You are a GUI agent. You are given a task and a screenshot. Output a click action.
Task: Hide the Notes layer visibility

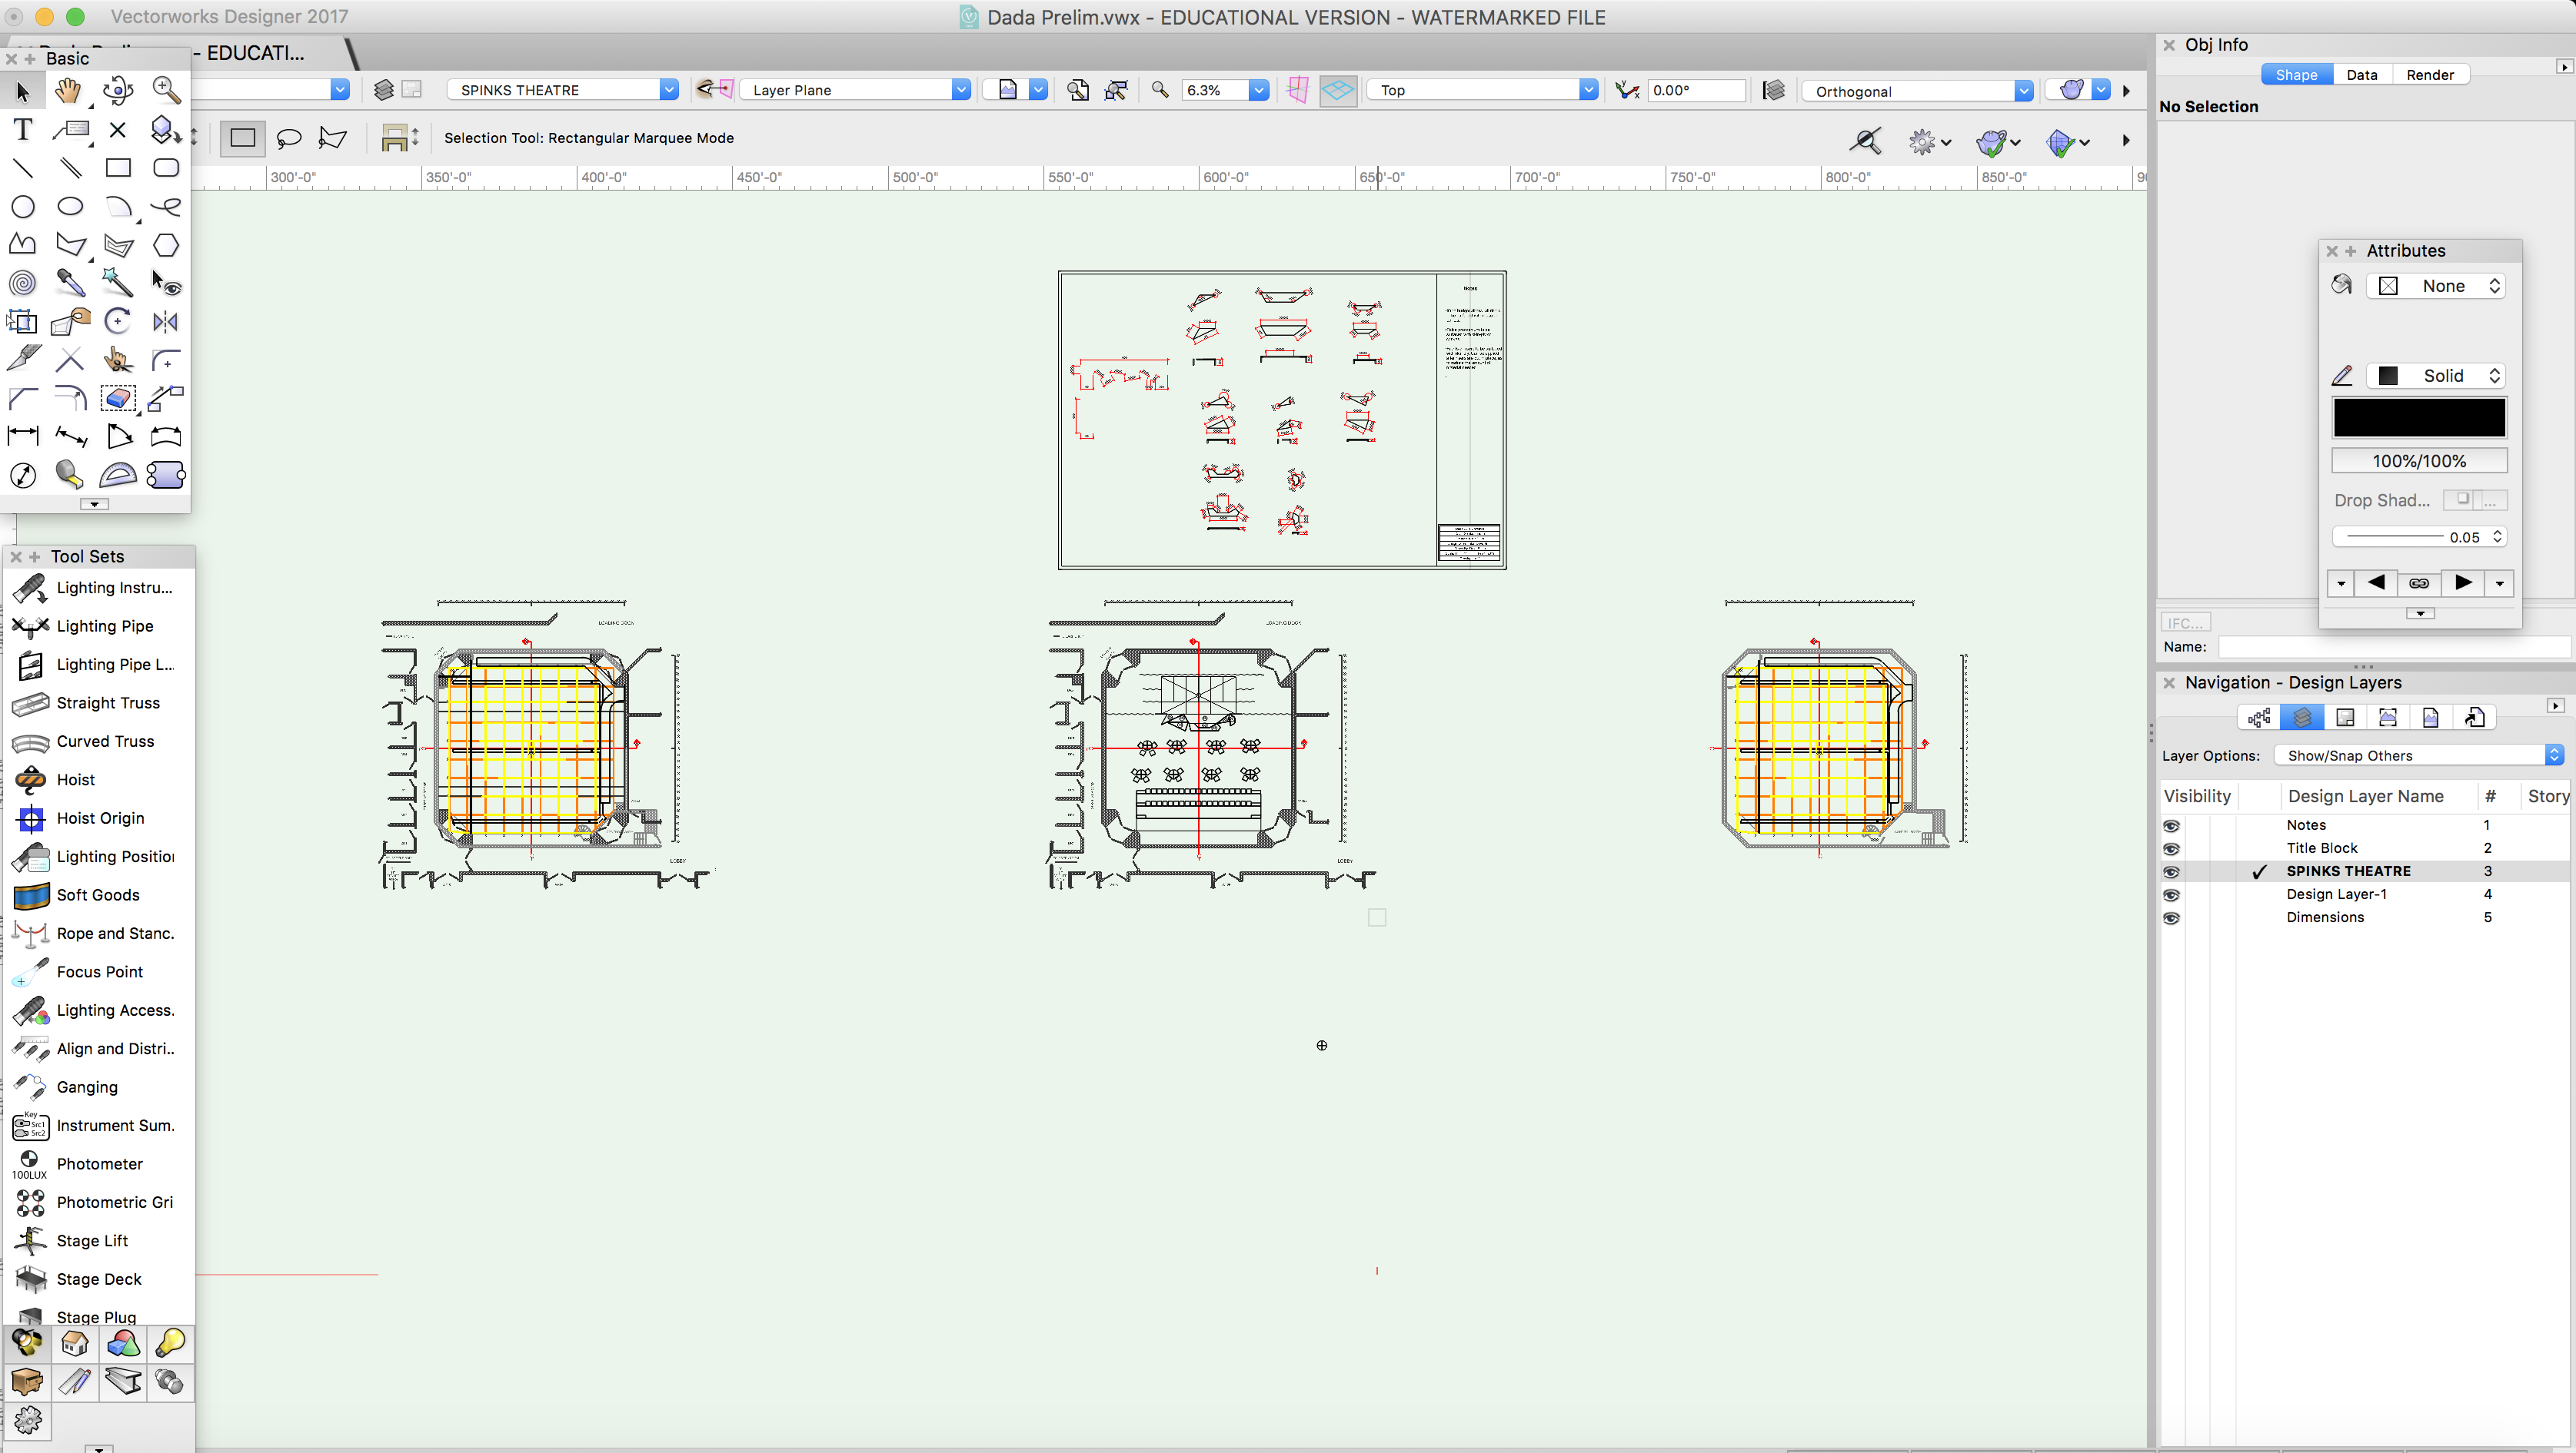(x=2172, y=824)
